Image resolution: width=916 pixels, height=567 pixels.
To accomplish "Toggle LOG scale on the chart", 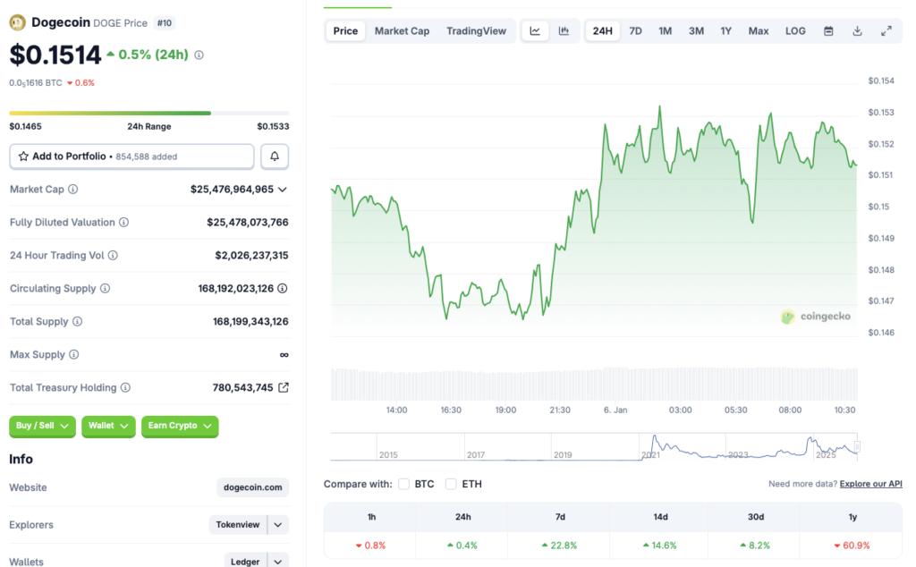I will click(x=794, y=30).
